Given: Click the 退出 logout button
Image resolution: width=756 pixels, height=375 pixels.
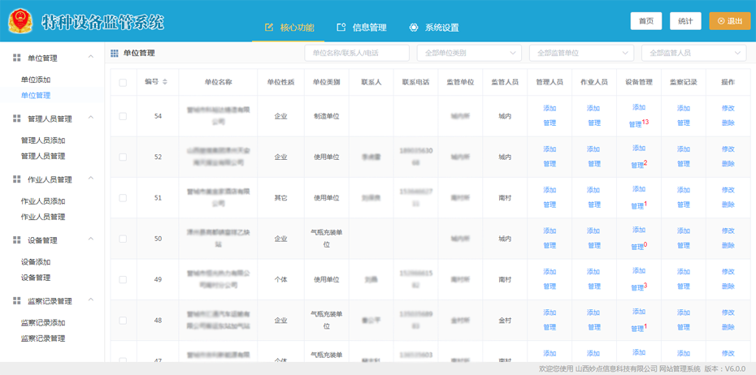Looking at the screenshot, I should (x=730, y=21).
